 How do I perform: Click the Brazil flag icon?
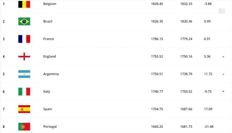[x=24, y=21]
